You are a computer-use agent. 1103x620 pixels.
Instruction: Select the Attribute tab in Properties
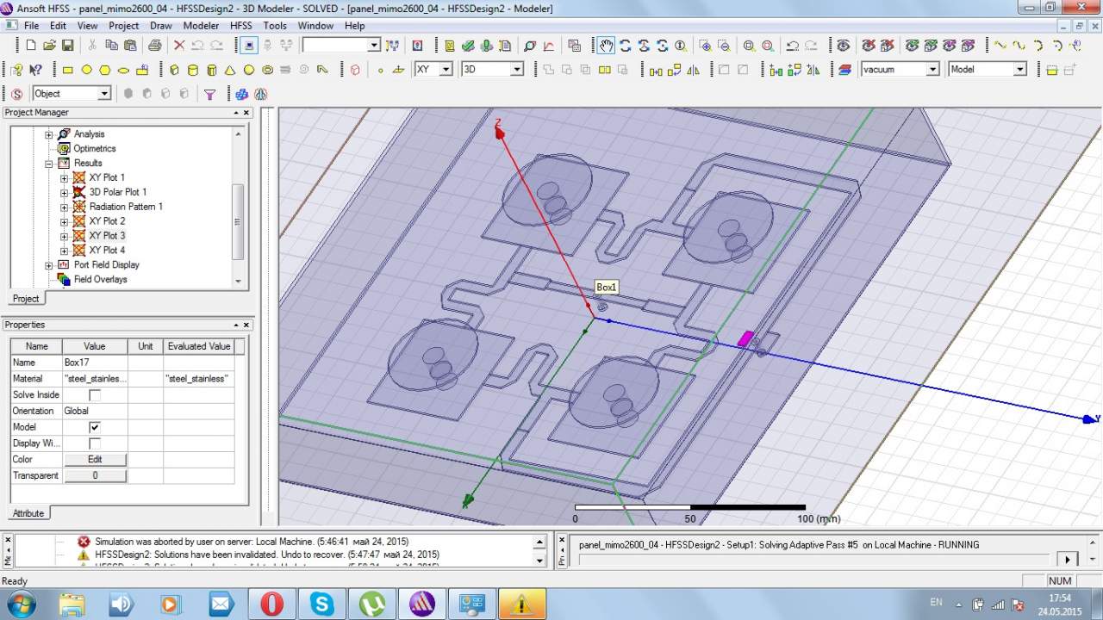tap(28, 513)
